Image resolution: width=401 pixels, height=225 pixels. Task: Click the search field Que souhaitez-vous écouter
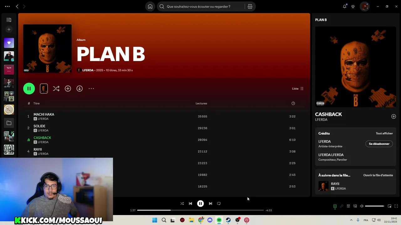coord(199,7)
